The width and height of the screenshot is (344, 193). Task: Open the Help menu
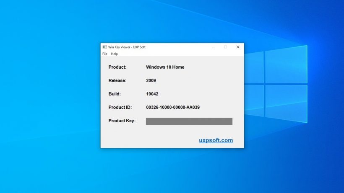coord(114,54)
